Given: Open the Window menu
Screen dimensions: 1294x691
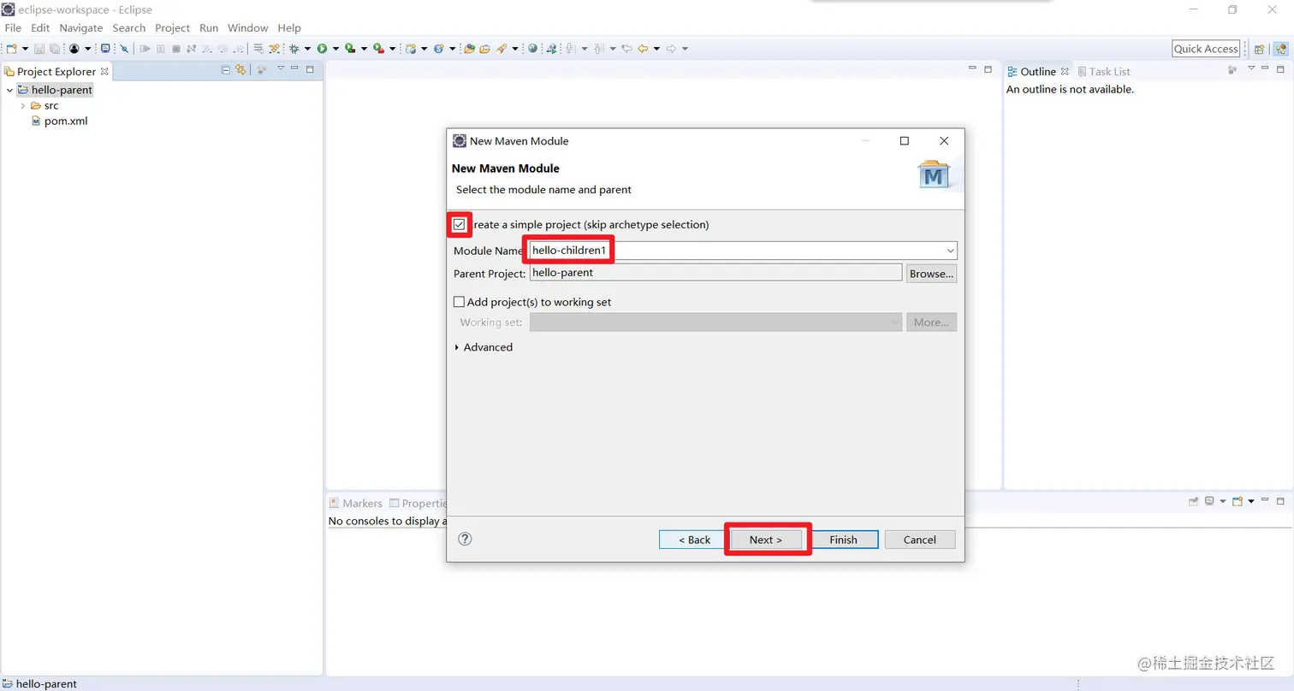Looking at the screenshot, I should pos(248,28).
